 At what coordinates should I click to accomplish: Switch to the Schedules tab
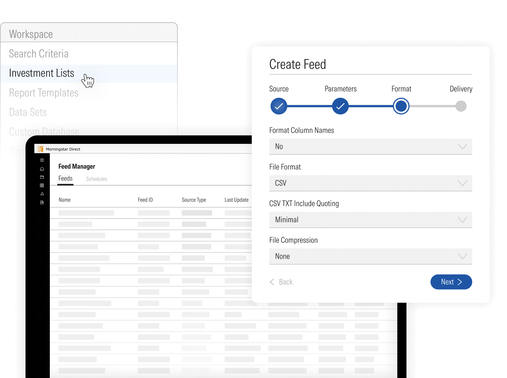pyautogui.click(x=97, y=179)
